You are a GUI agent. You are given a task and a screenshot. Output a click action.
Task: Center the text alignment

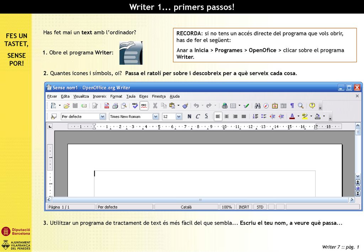[226, 117]
